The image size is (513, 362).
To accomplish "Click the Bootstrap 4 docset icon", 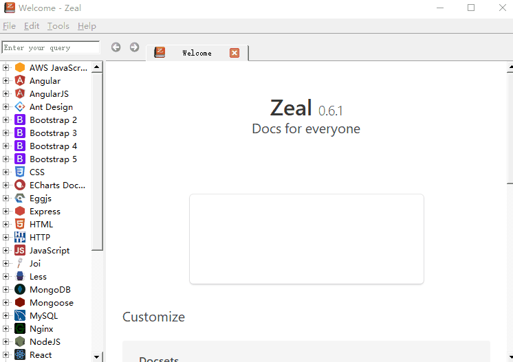I will click(20, 146).
